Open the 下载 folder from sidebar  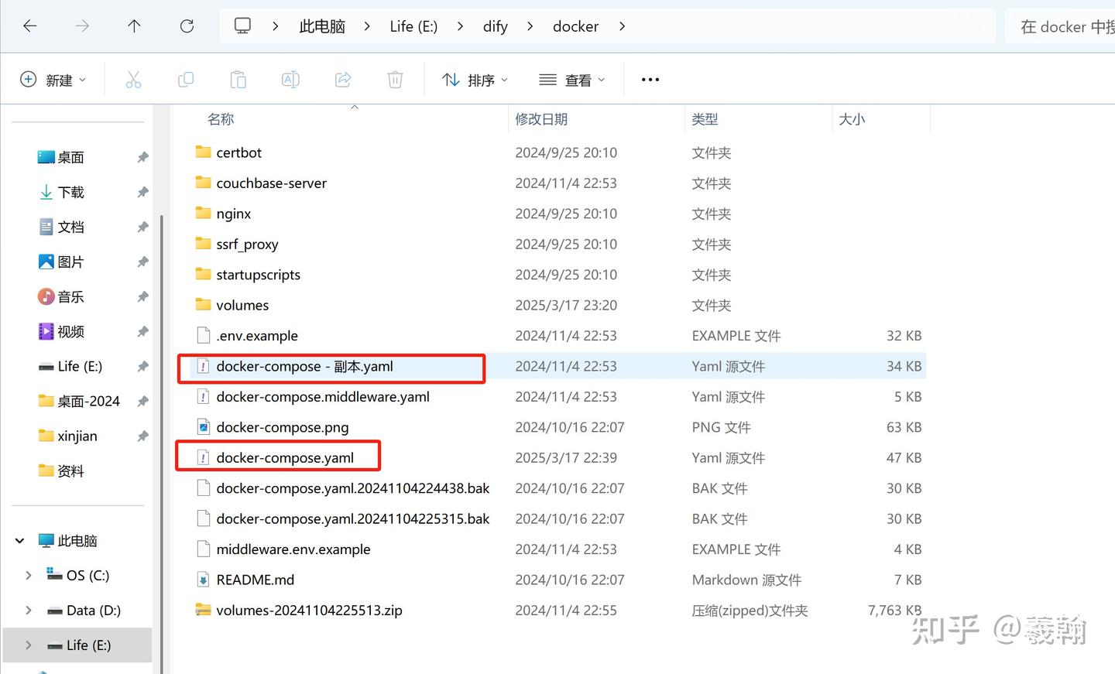70,192
